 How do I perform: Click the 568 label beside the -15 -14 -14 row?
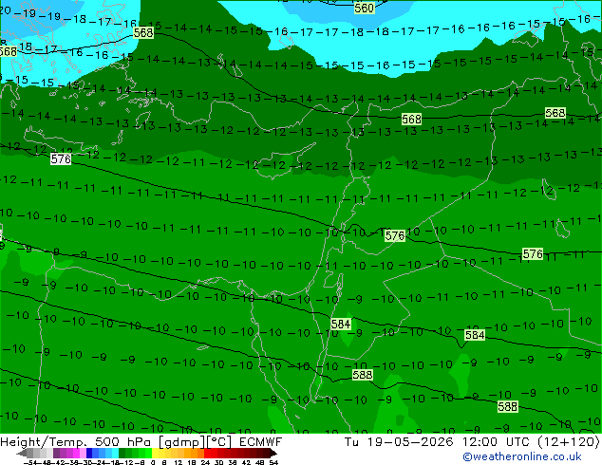(142, 32)
